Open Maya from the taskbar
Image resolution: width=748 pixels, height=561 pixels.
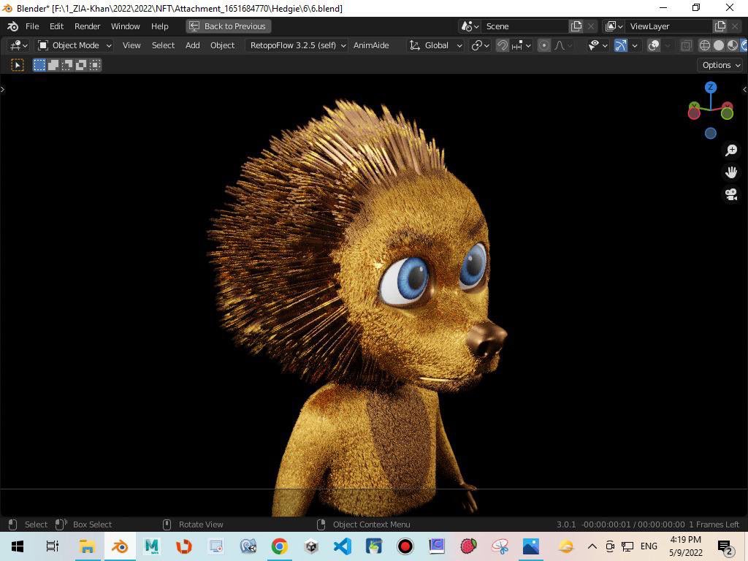click(x=152, y=546)
